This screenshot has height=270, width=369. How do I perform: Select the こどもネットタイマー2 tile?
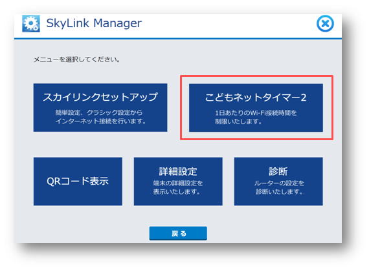[256, 107]
